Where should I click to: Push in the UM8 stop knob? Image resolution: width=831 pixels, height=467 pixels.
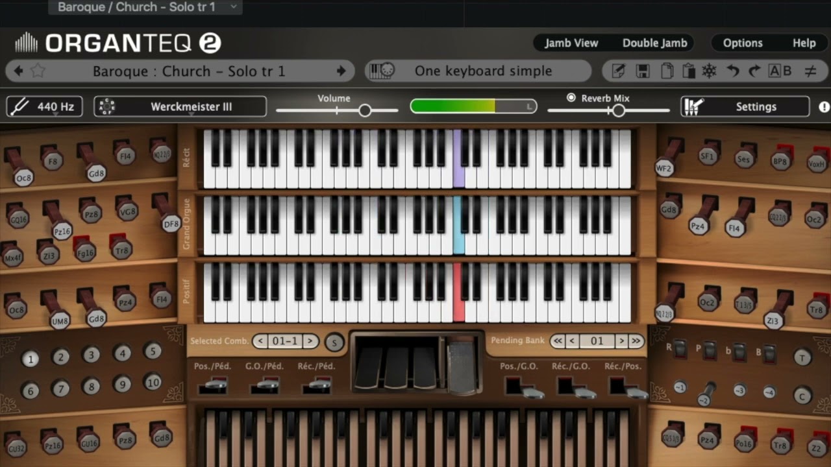(59, 318)
